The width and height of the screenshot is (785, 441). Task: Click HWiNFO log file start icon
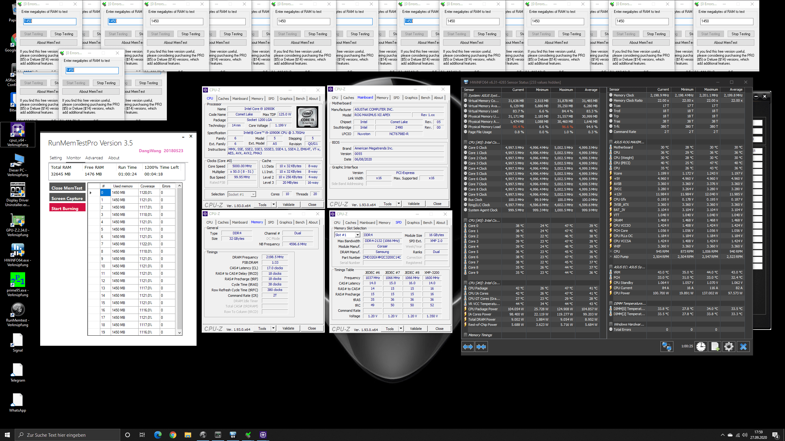pyautogui.click(x=715, y=347)
